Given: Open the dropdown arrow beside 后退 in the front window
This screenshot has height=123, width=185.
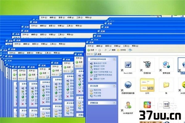Looking at the screenshot, I should (96, 50).
